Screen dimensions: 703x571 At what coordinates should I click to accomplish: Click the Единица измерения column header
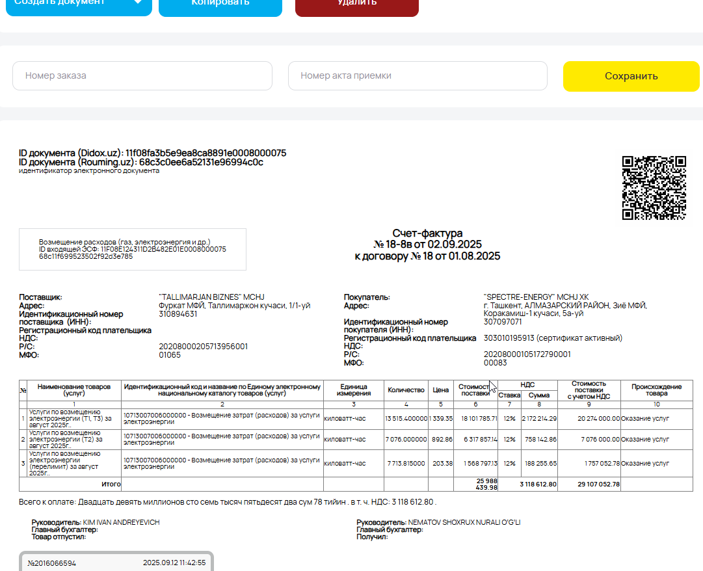(x=354, y=390)
